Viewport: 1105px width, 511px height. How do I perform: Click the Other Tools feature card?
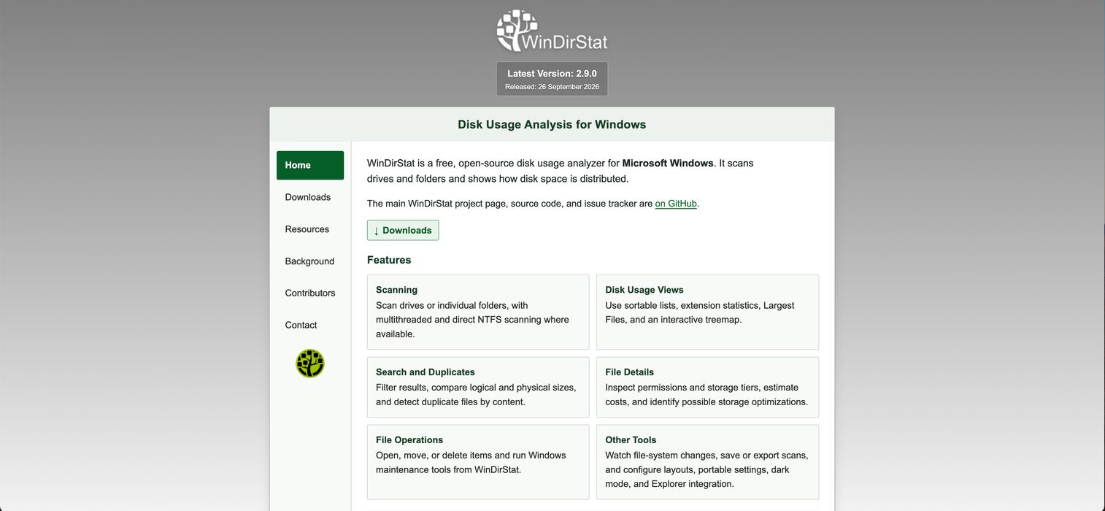(x=707, y=462)
